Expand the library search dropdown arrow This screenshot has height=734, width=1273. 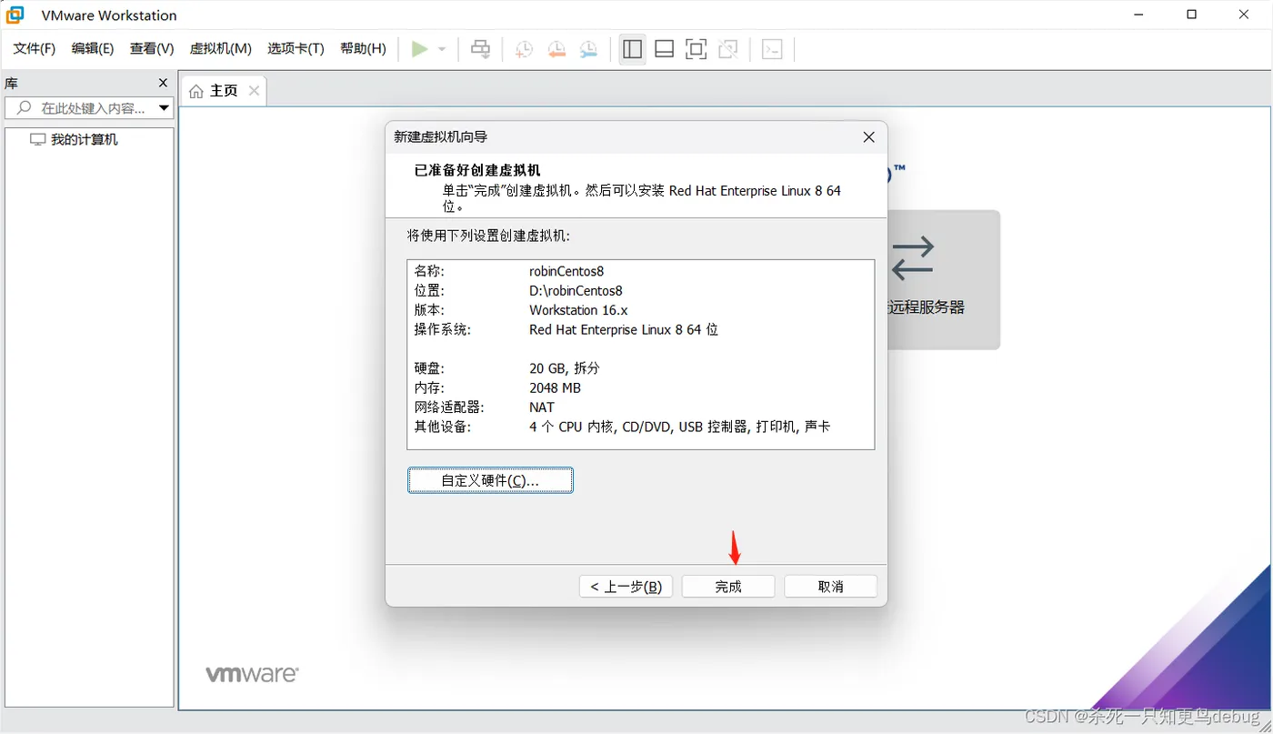tap(165, 108)
